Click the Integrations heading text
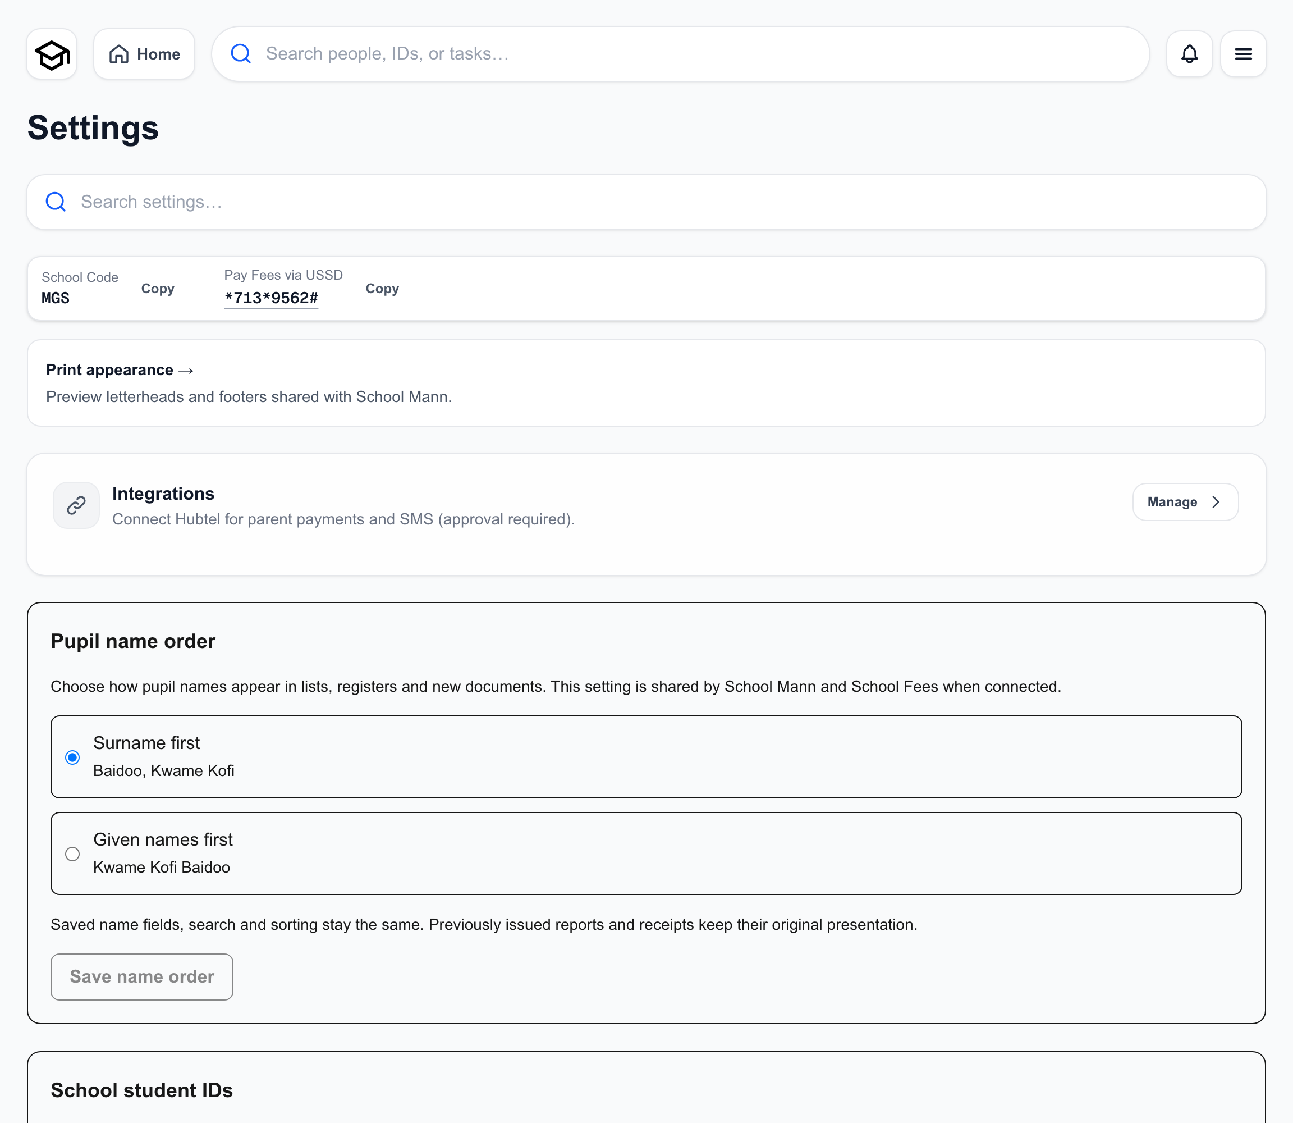The width and height of the screenshot is (1293, 1123). [163, 494]
